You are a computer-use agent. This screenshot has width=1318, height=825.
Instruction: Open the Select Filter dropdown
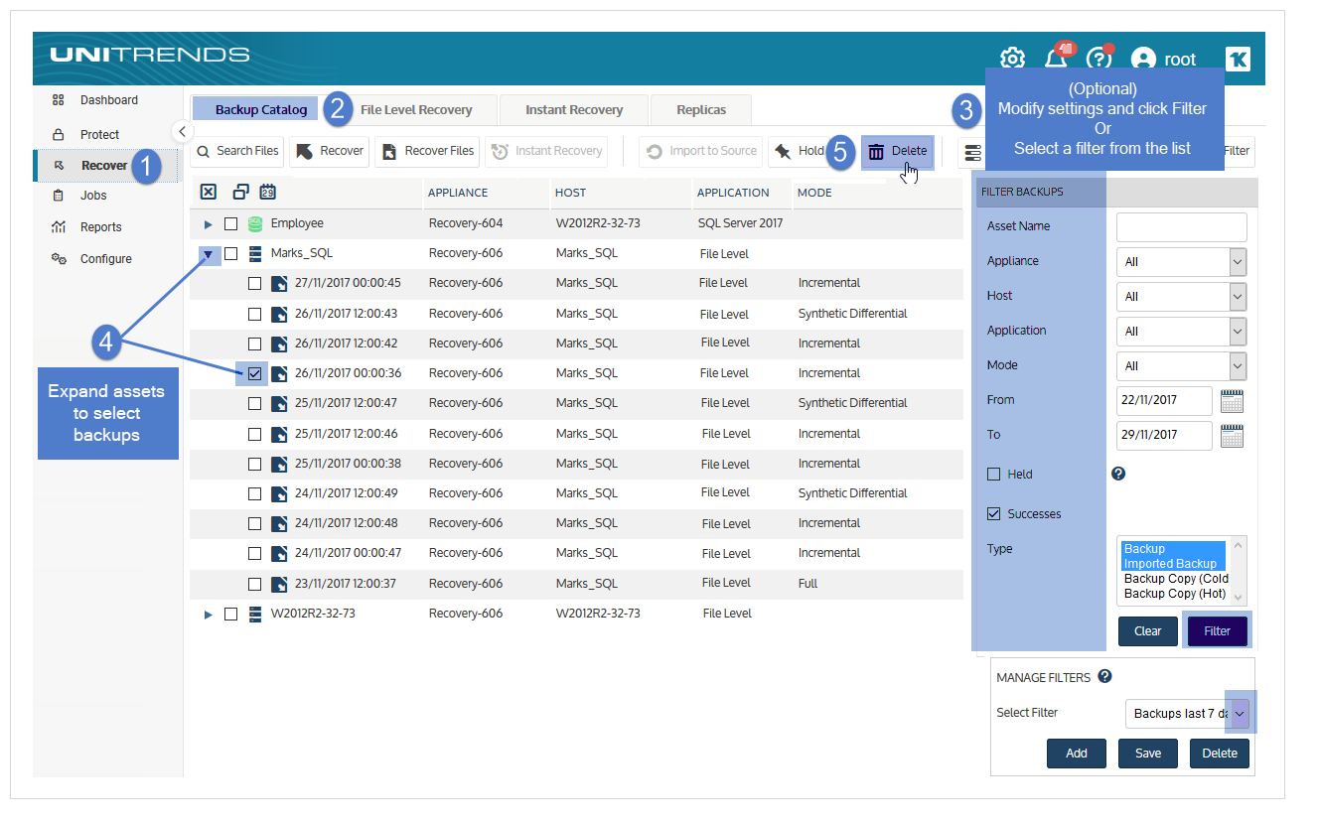click(1188, 713)
